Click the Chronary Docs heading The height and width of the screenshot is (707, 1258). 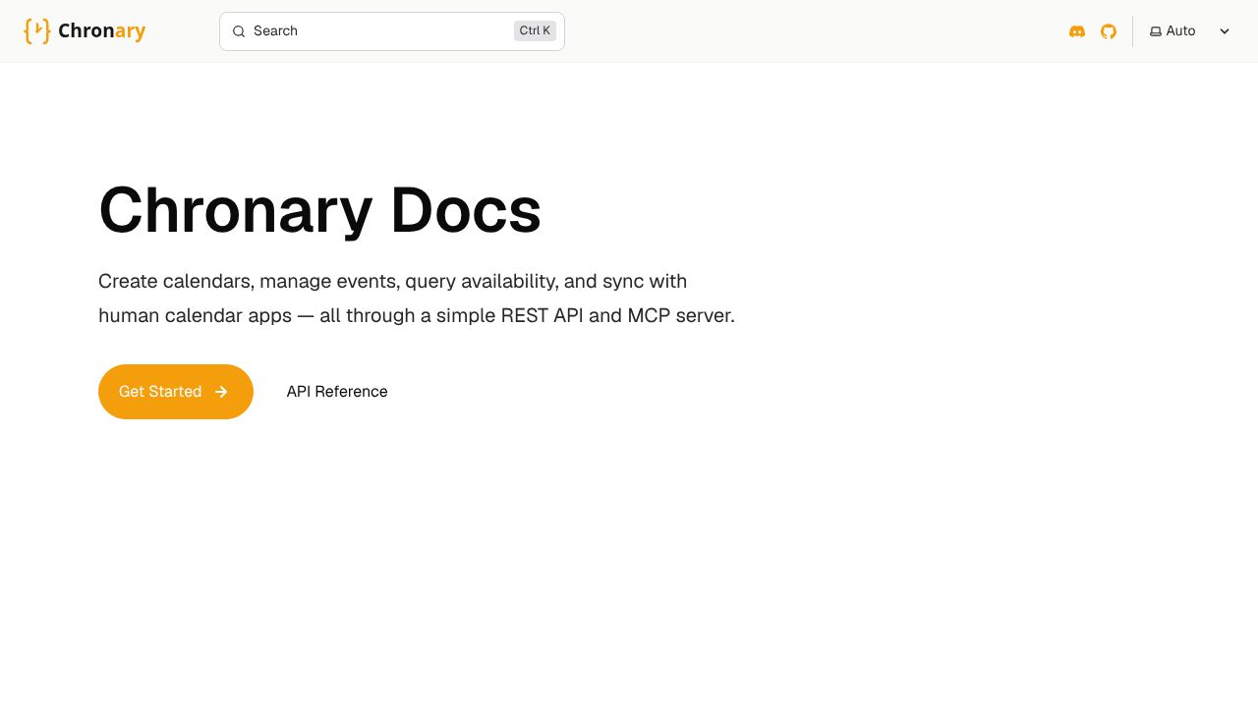320,210
